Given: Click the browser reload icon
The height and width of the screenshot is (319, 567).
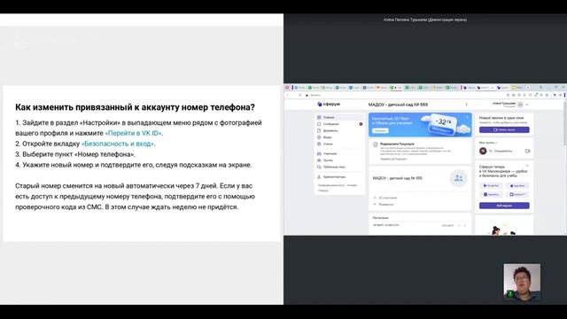Looking at the screenshot, I should pos(299,95).
